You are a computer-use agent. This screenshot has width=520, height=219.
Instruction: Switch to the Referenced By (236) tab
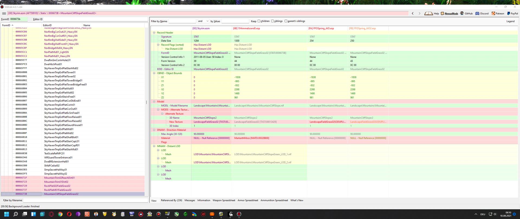(171, 200)
